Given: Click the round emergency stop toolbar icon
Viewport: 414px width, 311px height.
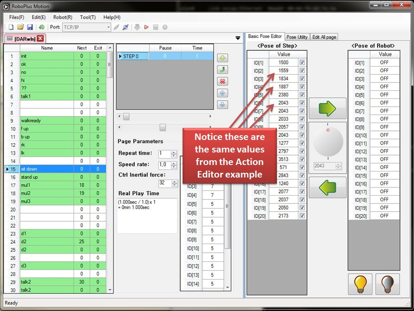Looking at the screenshot, I should (x=165, y=27).
